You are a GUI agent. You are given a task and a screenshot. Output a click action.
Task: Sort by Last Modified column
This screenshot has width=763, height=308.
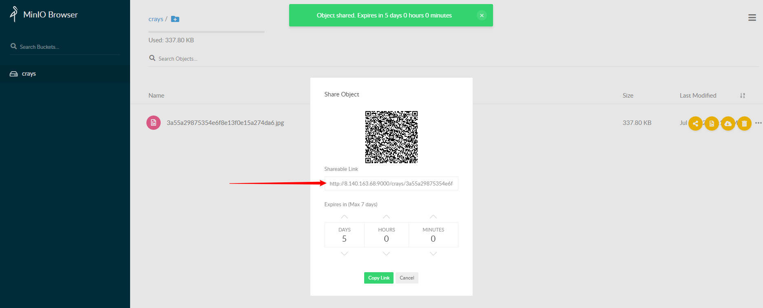[x=698, y=96]
